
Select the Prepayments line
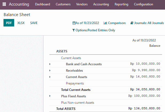(x=106, y=83)
